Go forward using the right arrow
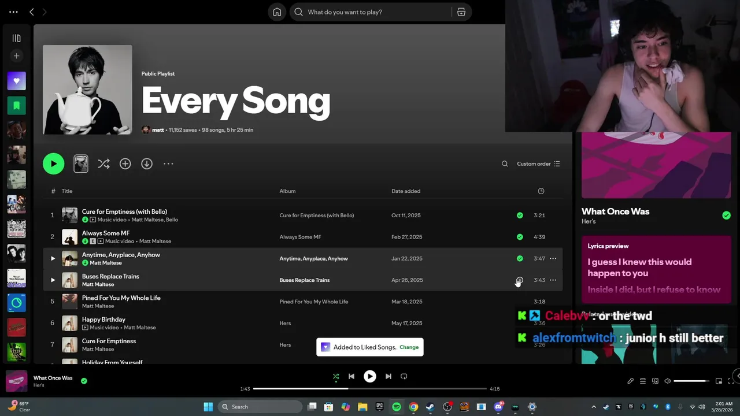Screen dimensions: 740x416 pos(45,12)
